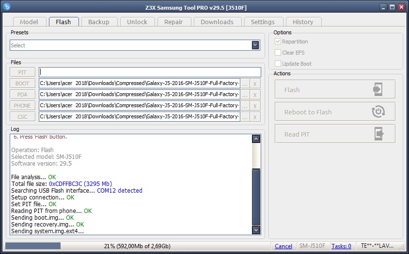The image size is (409, 254).
Task: Expand the Presets dropdown arrow
Action: [255, 45]
